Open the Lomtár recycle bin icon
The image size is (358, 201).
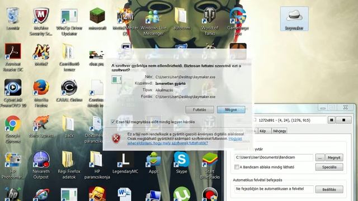click(13, 19)
